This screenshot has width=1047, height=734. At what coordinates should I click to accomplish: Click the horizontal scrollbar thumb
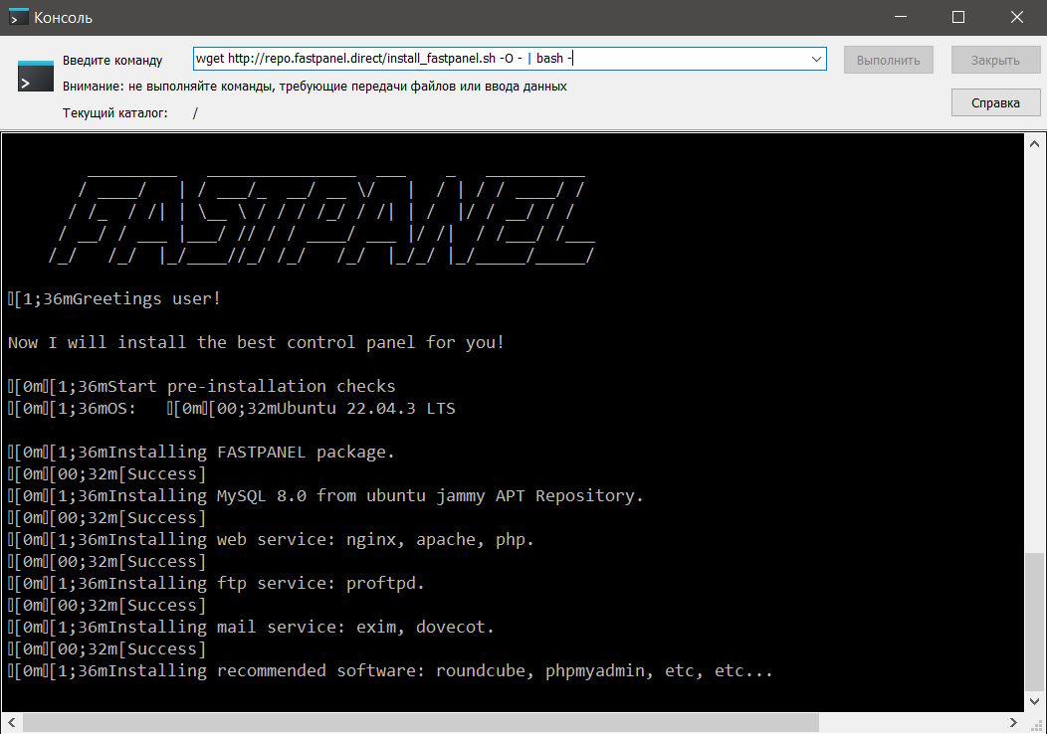click(421, 723)
